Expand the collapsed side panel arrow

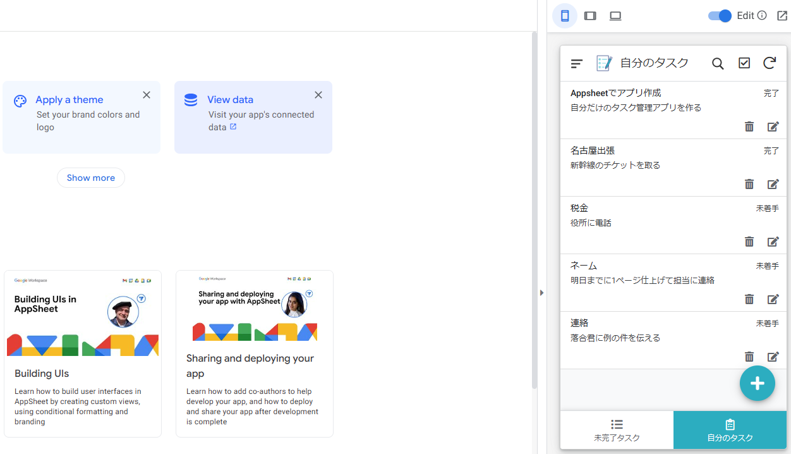[541, 292]
